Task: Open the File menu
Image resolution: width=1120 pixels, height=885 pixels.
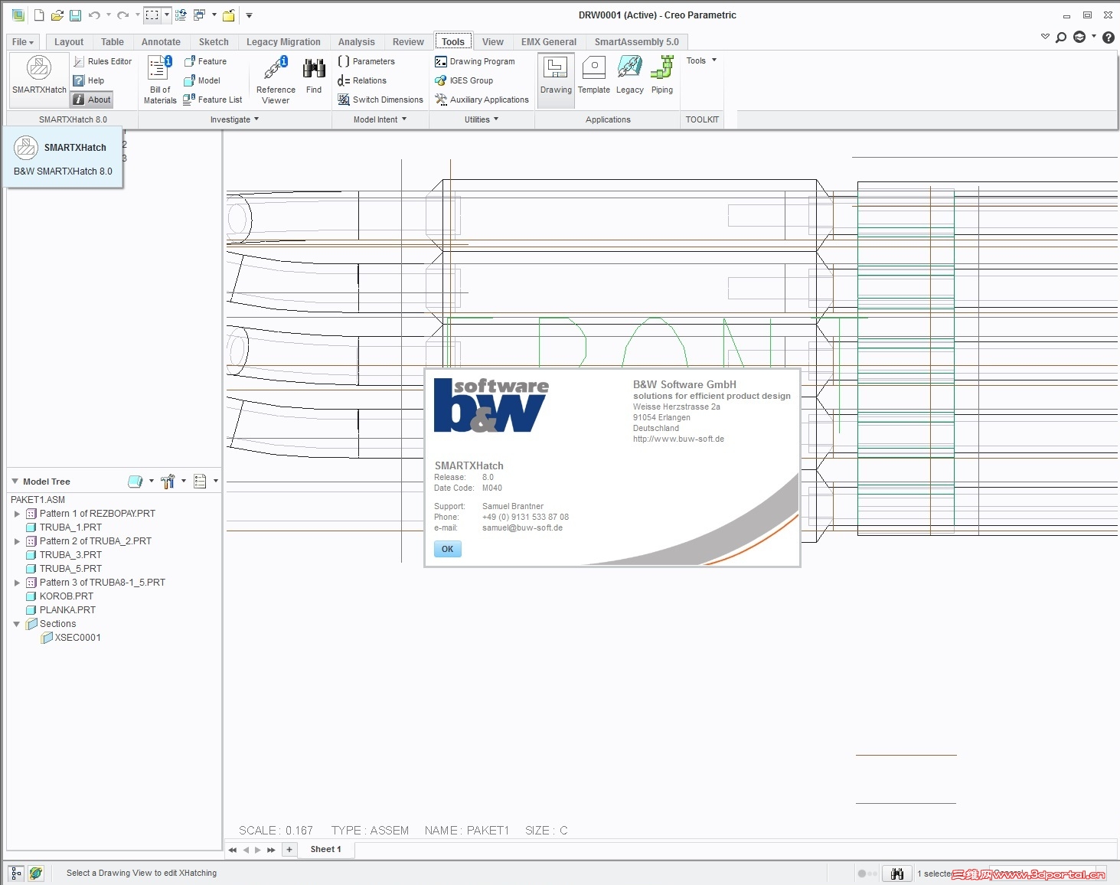Action: (x=22, y=42)
